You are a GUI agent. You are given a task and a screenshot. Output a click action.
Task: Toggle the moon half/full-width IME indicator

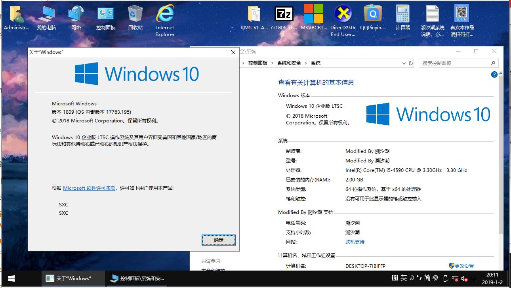point(412,278)
